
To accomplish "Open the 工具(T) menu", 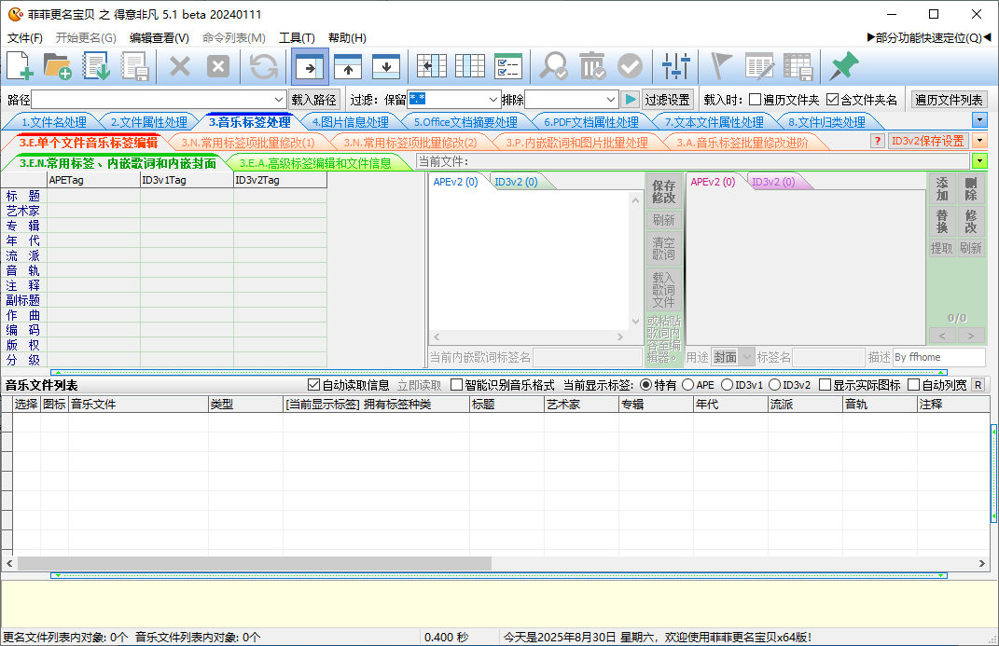I will point(297,38).
